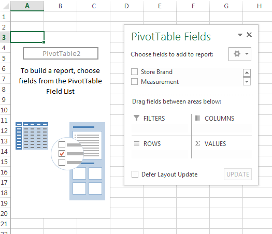Click the COLUMNS area icon
Viewport: 272px width, 234px height.
pyautogui.click(x=197, y=118)
